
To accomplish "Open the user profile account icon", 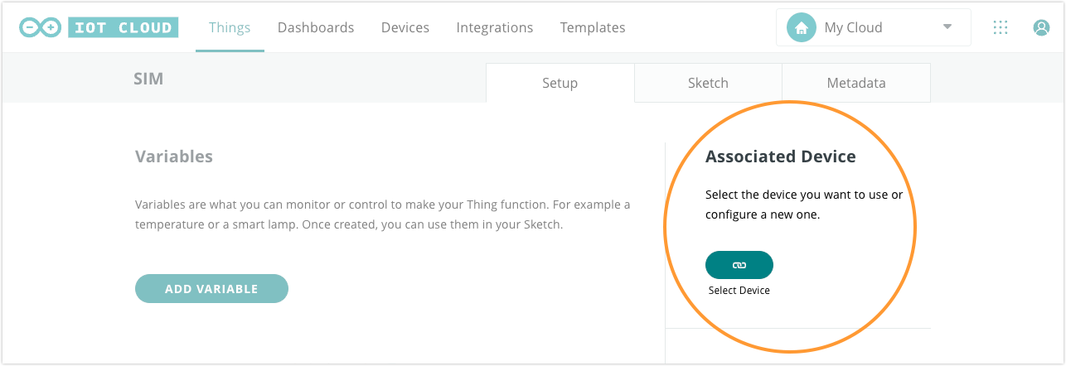I will coord(1041,27).
